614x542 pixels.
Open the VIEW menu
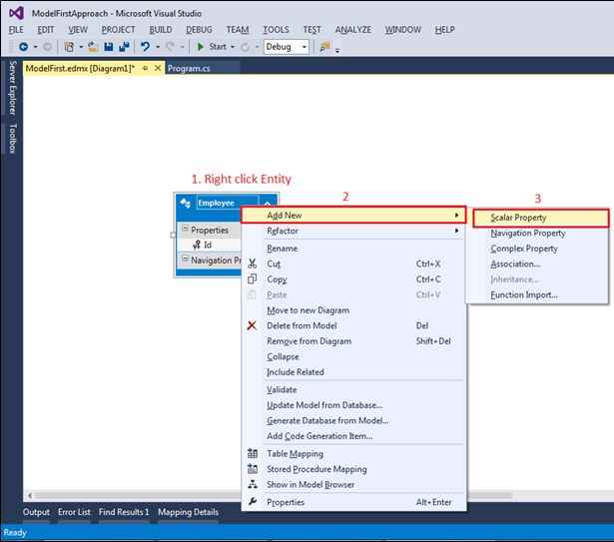coord(78,30)
